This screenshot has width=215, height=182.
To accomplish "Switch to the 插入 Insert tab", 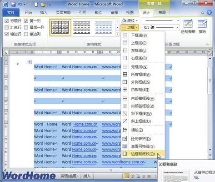I will (x=44, y=12).
